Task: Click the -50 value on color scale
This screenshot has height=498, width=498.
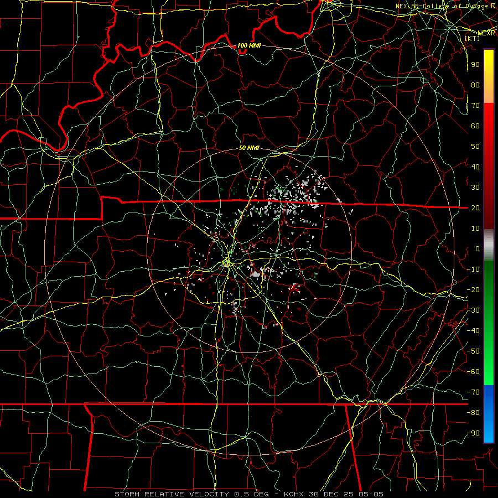Action: (473, 351)
